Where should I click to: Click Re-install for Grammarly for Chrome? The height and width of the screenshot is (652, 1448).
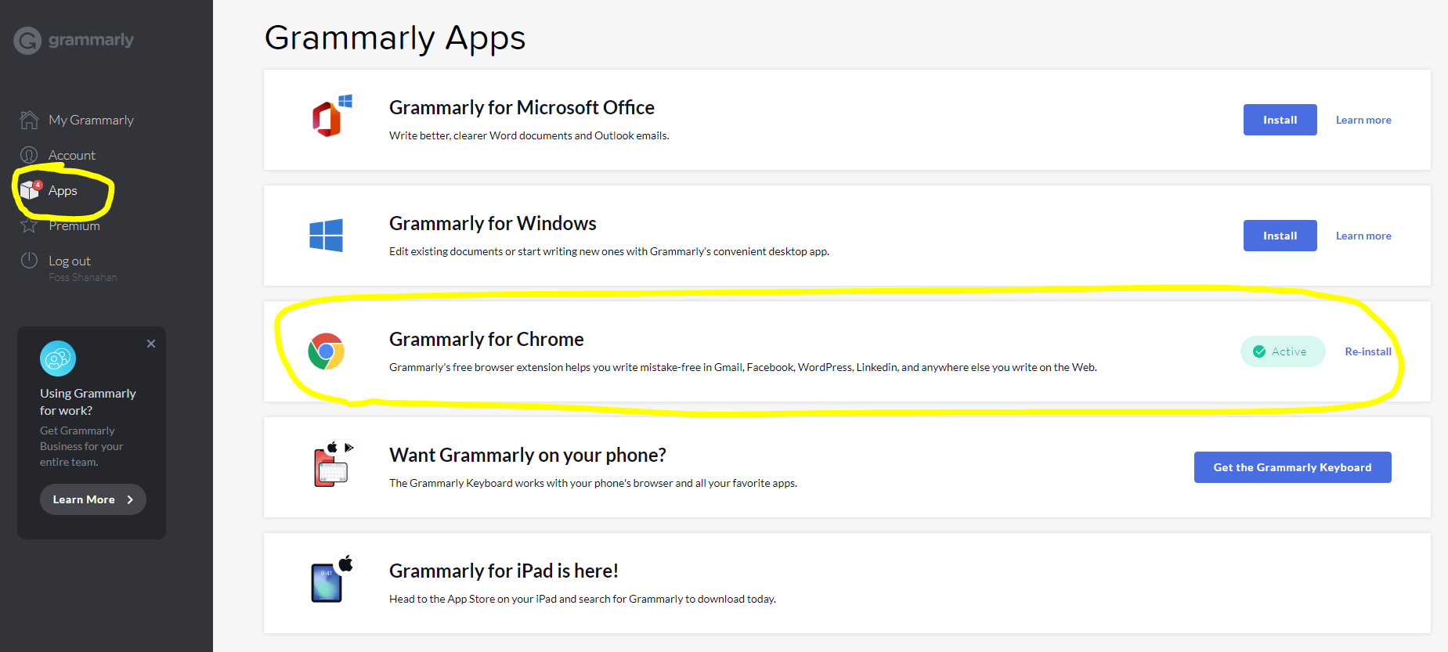[1368, 351]
